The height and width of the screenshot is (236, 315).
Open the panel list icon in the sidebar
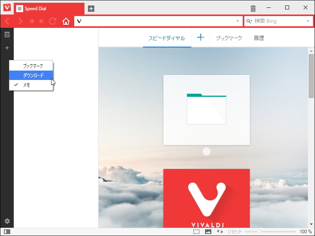pyautogui.click(x=7, y=34)
